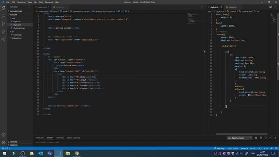Switch to Visual Studio Code taskbar button

tap(59, 153)
